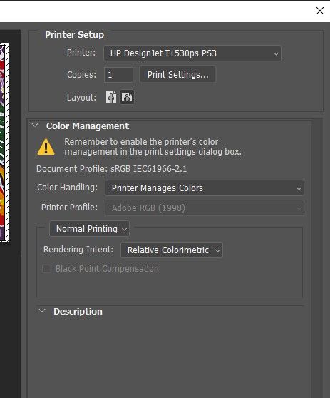Image resolution: width=330 pixels, height=398 pixels.
Task: Click the Printer Setup section header
Action: pyautogui.click(x=75, y=35)
